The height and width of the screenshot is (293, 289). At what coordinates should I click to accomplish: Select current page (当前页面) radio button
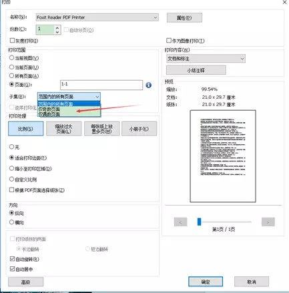11,67
